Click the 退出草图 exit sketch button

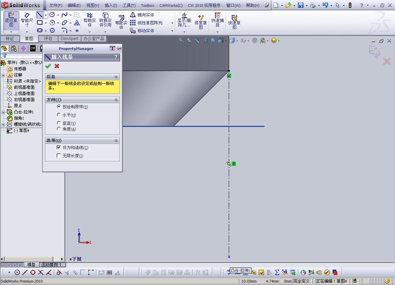point(11,20)
